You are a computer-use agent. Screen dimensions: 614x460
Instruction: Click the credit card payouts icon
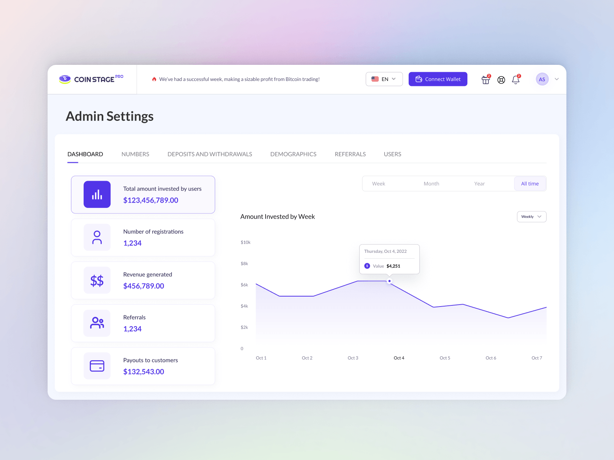(97, 366)
